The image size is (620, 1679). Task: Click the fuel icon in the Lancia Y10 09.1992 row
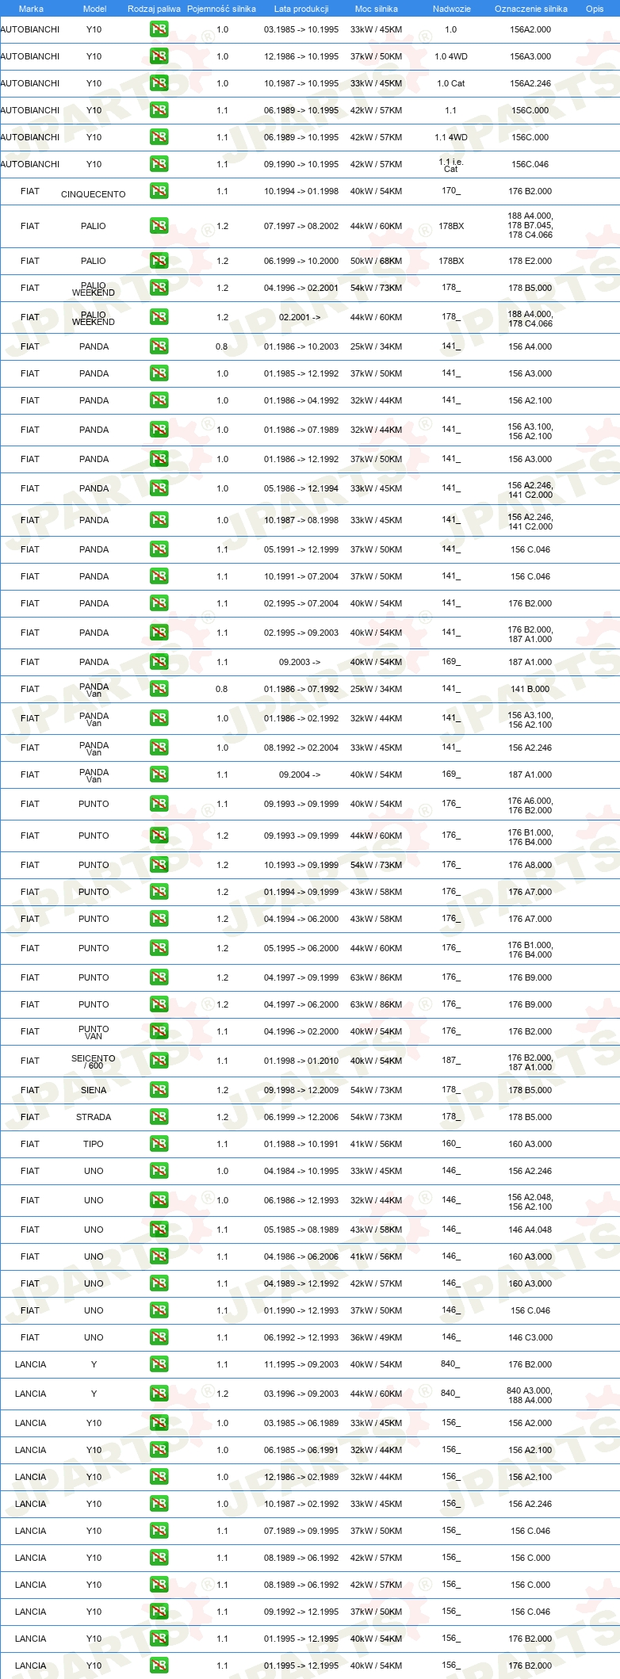point(159,1612)
